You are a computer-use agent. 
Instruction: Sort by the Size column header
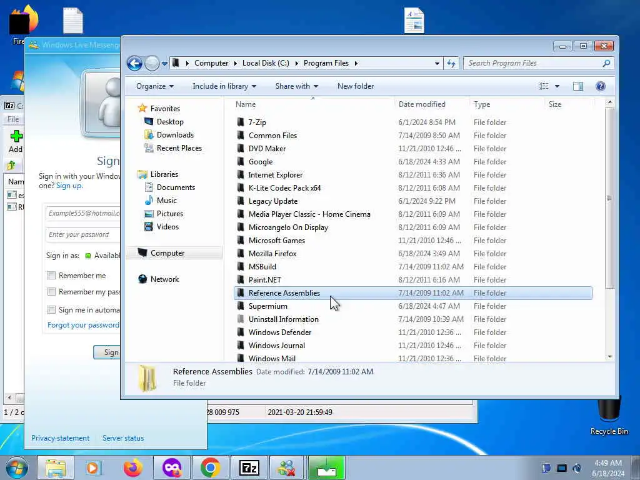pos(569,104)
